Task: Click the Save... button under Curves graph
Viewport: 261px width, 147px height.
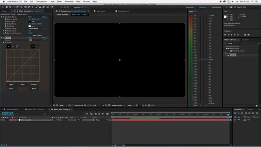Action: [x=11, y=89]
